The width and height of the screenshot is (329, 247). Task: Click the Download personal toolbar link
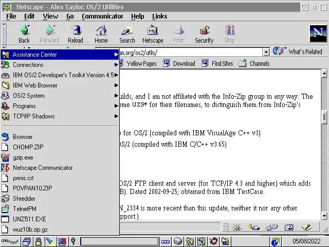click(179, 63)
